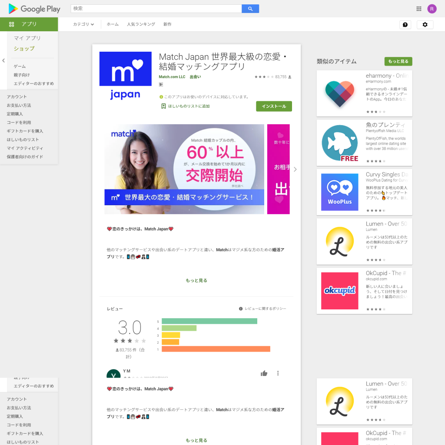The height and width of the screenshot is (445, 445).
Task: Click the green info icon beside device compatibility
Action: coord(161,97)
